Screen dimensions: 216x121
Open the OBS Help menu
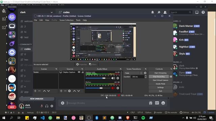click(85, 20)
